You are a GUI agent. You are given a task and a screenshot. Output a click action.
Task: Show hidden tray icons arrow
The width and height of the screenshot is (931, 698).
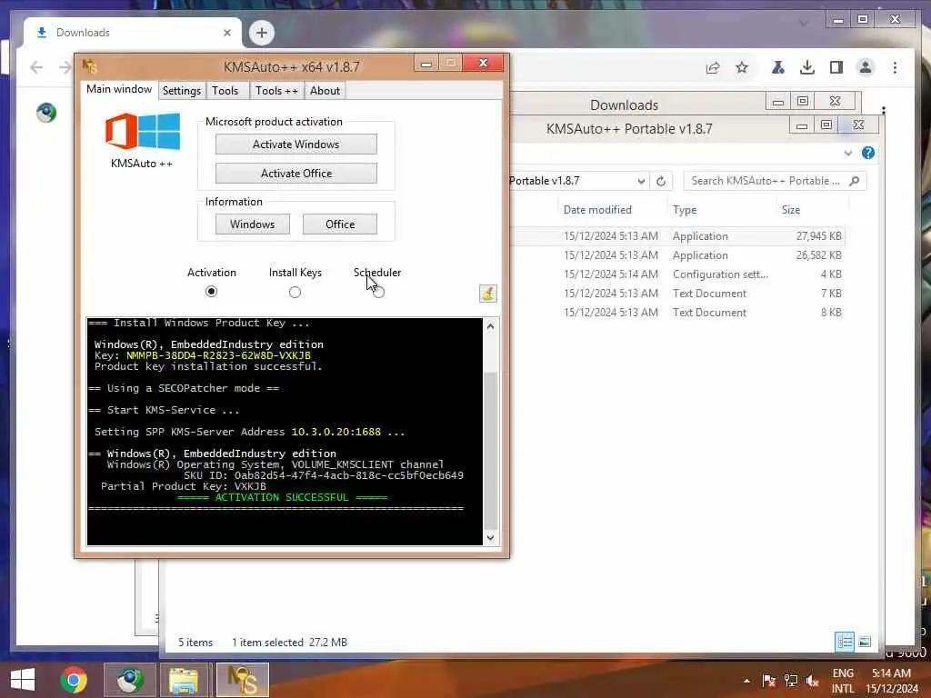746,681
